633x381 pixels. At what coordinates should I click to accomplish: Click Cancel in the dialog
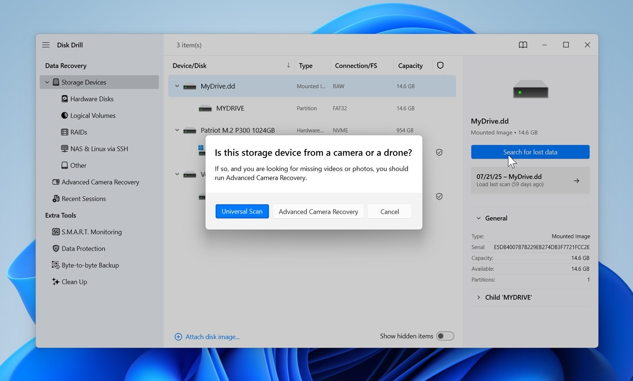point(389,212)
